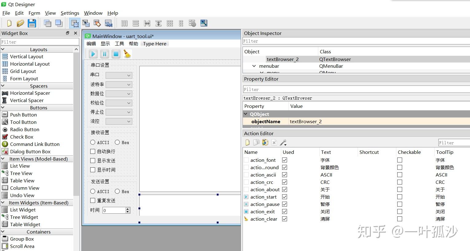
Task: Click the New Action icon in Action Editor
Action: pos(247,143)
